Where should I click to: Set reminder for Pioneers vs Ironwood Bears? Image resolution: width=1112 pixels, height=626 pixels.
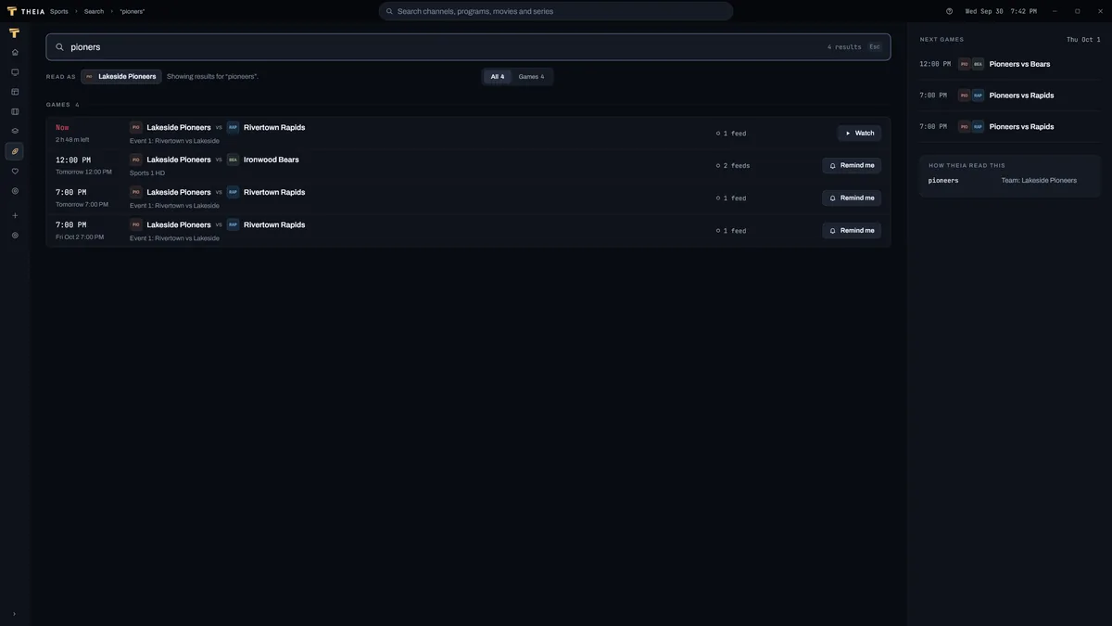point(852,166)
